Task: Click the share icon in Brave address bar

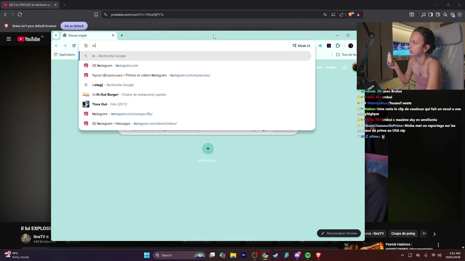Action: click(x=341, y=14)
